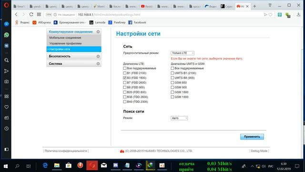Open File Explorer from taskbar
This screenshot has width=305, height=172.
pyautogui.click(x=57, y=166)
